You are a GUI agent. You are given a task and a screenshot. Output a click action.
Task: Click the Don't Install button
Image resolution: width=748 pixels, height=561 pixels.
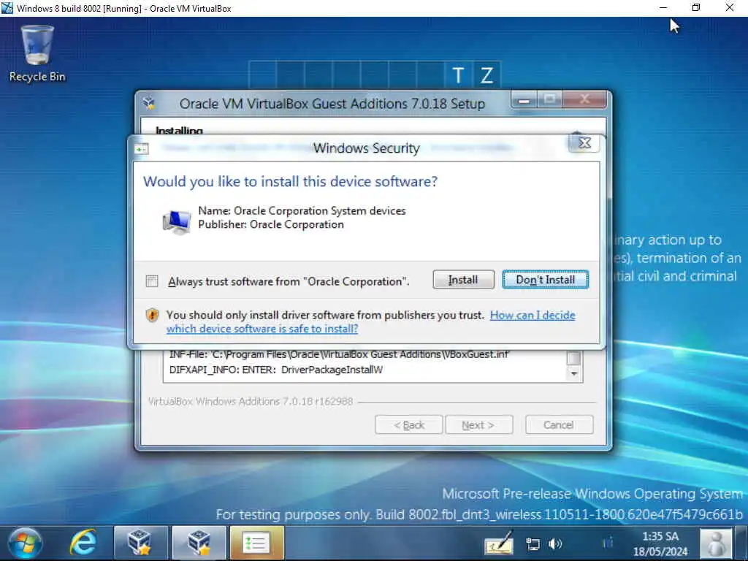click(x=545, y=280)
